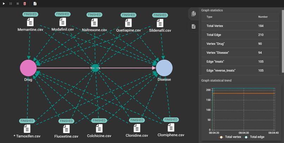Click FINISHED badge above Quetiapine.csv
Image resolution: width=284 pixels, height=143 pixels.
[x=128, y=15]
